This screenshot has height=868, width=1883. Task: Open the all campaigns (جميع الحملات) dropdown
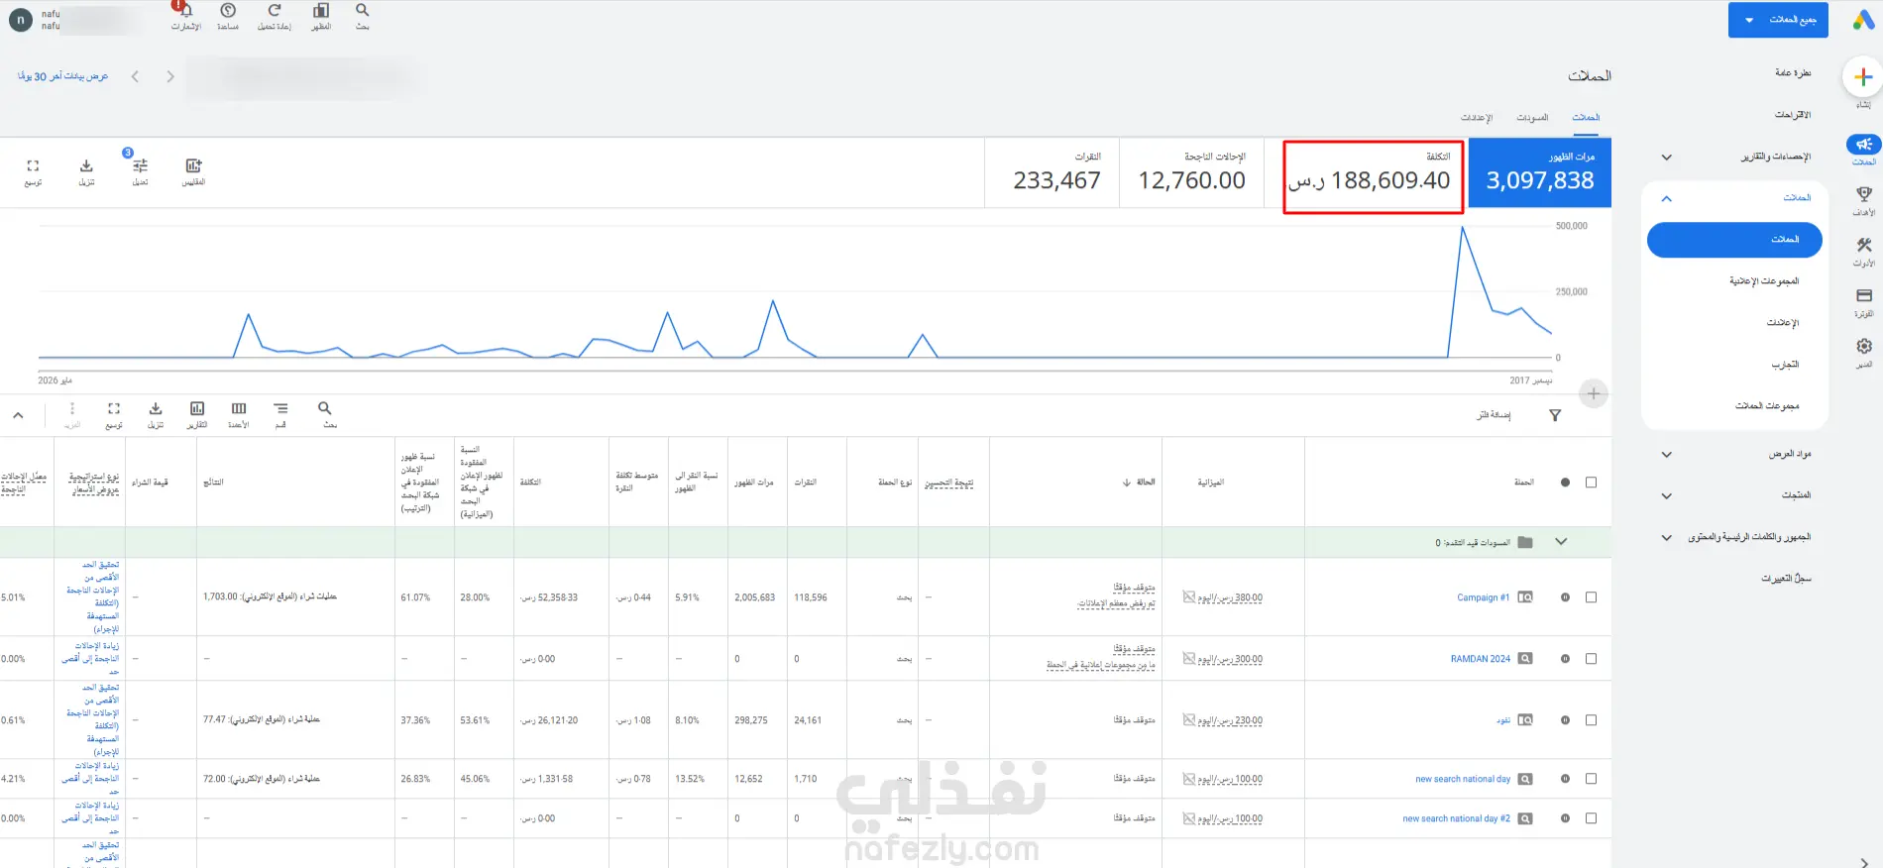(x=1778, y=20)
